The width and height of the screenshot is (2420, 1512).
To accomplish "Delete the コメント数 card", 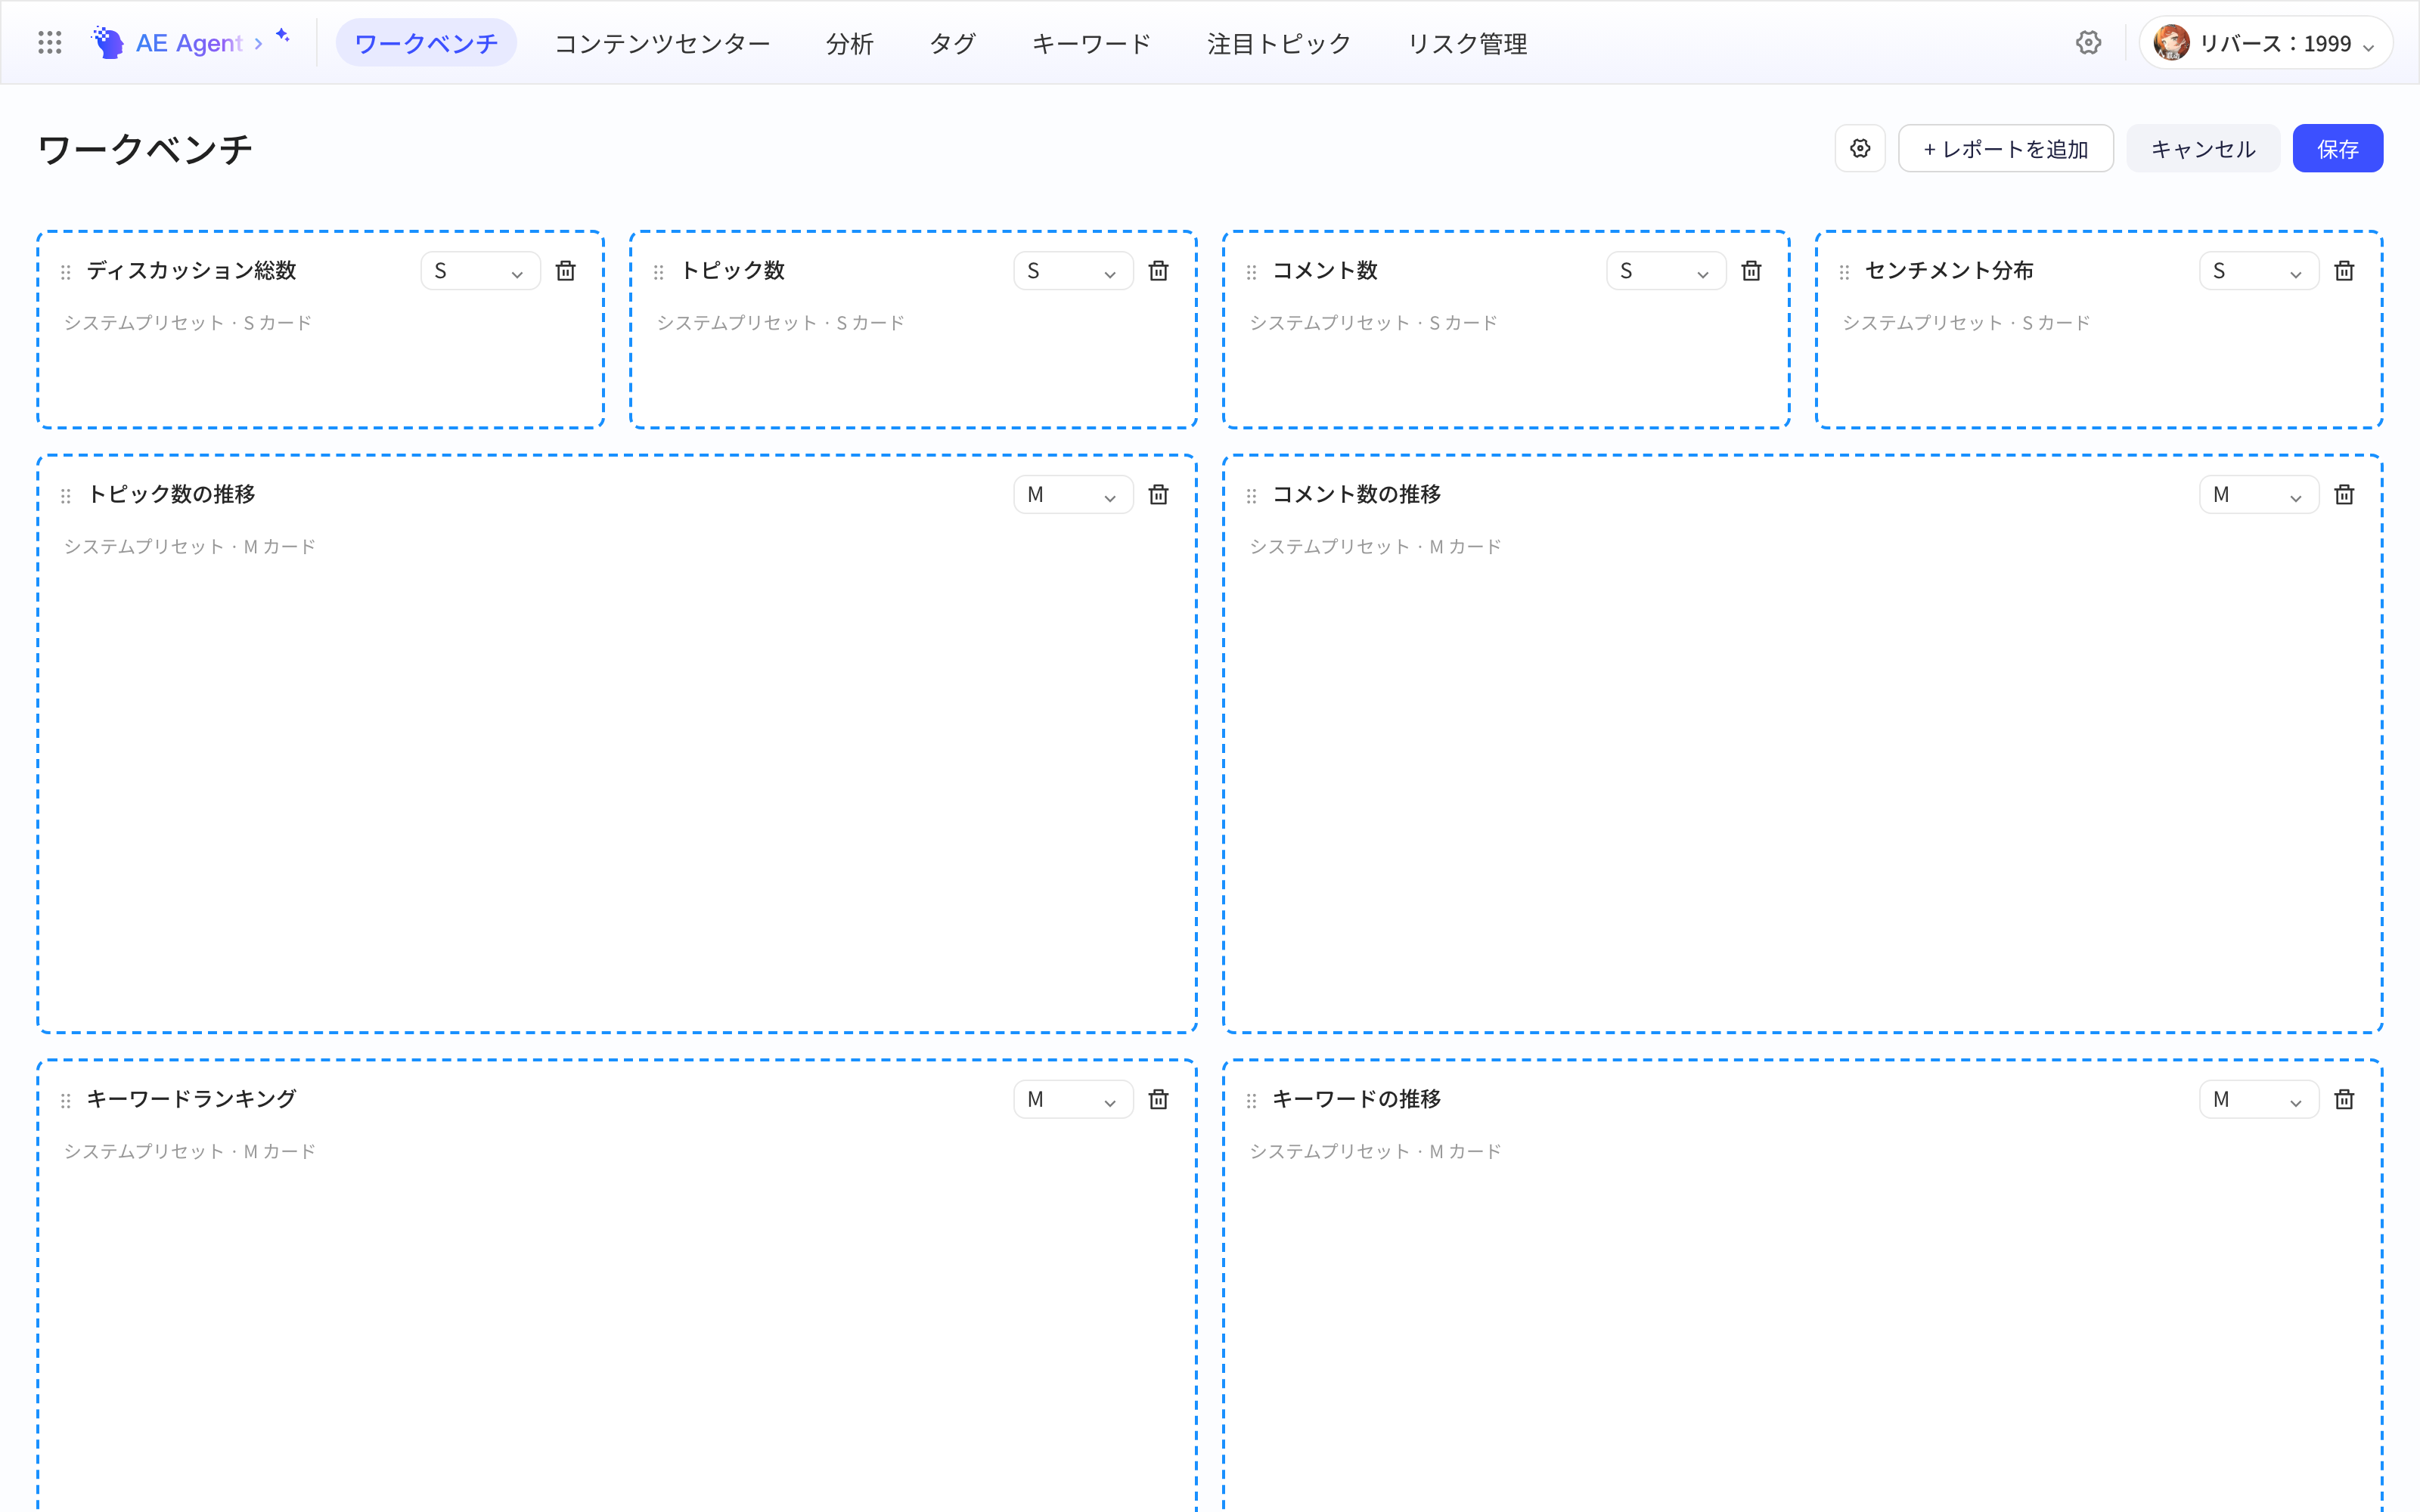I will pos(1752,271).
